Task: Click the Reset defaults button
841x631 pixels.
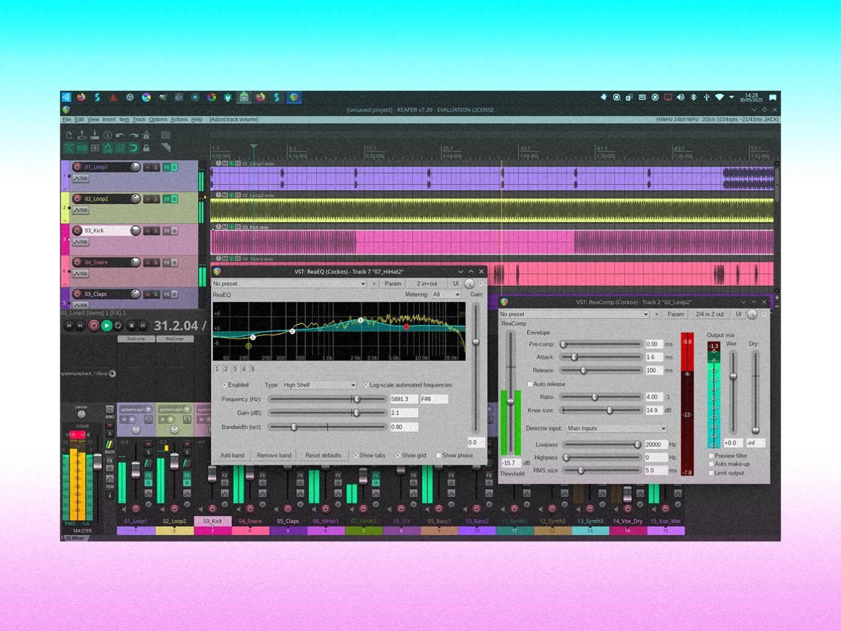Action: 323,456
